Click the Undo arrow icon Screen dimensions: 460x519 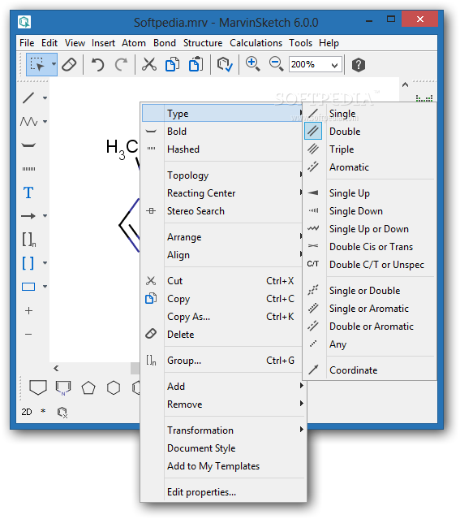97,64
